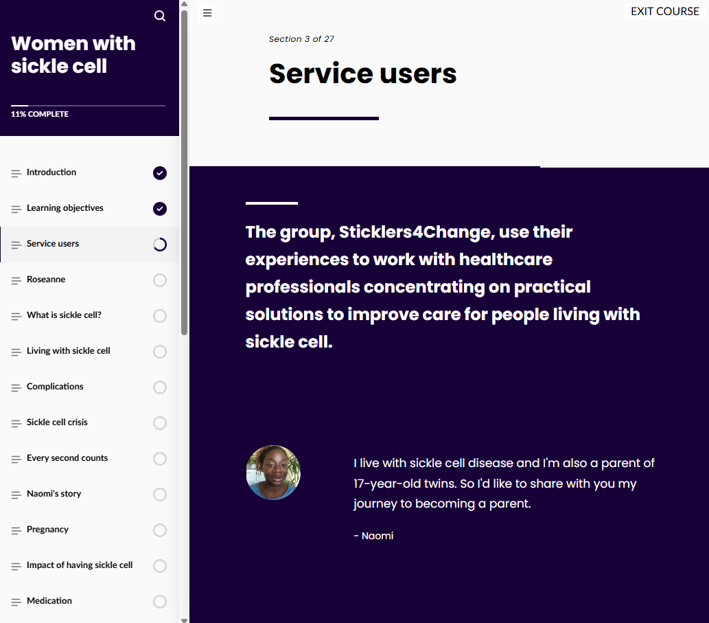Click the status circle for Complications
Image resolution: width=709 pixels, height=623 pixels.
click(160, 387)
